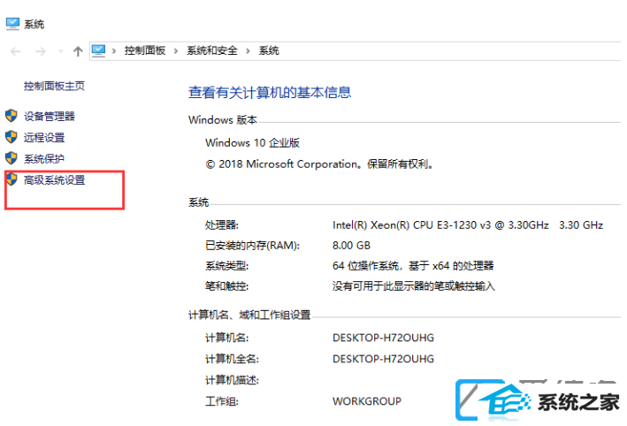The height and width of the screenshot is (426, 627).
Task: Click shield icon beside 系统保护
Action: tap(11, 158)
